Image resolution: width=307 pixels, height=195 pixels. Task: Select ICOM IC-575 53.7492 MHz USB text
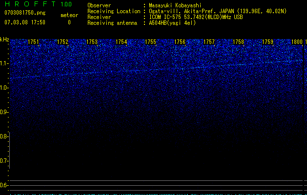(x=196, y=17)
